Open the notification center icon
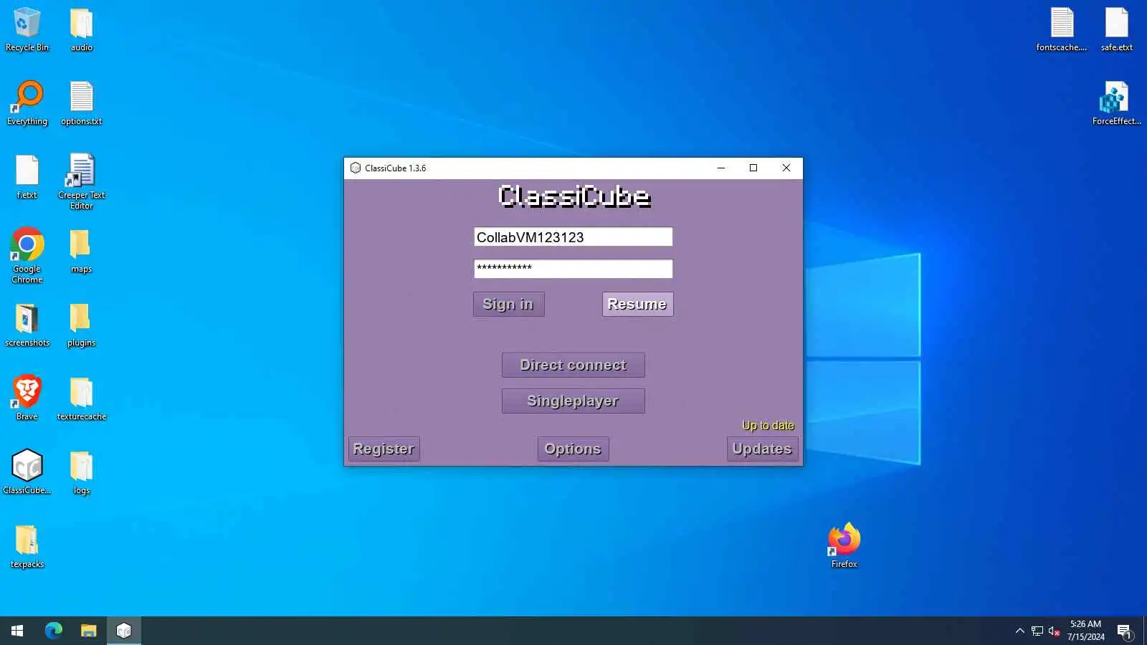Viewport: 1147px width, 645px height. 1124,631
